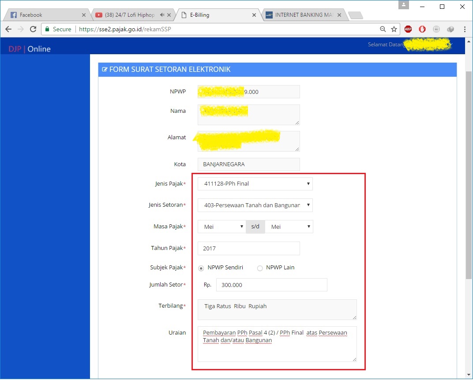Click the Tahun Pajak field 2017
This screenshot has height=380, width=473.
point(248,248)
